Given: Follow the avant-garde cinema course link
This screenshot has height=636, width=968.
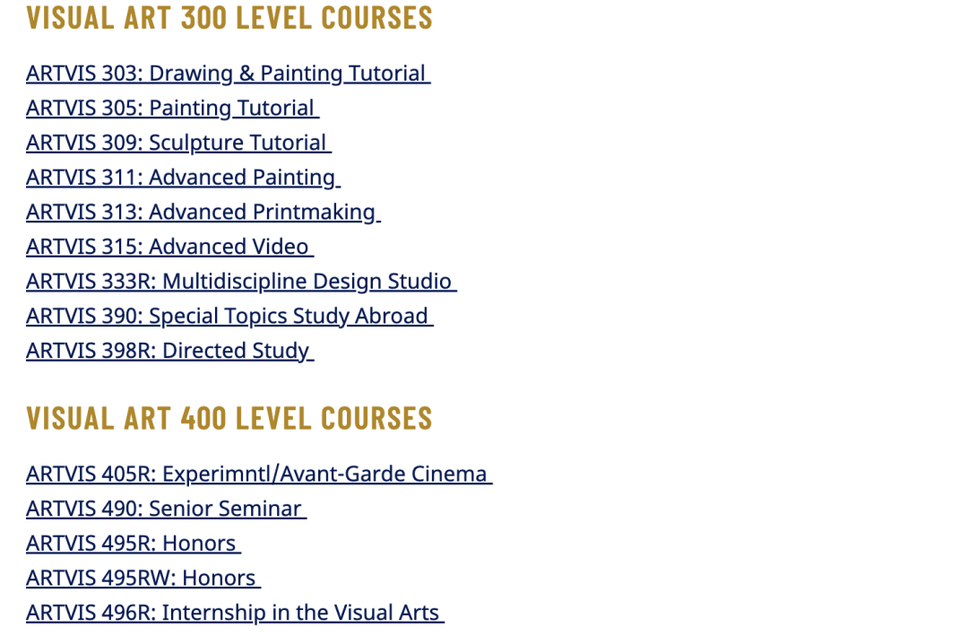Looking at the screenshot, I should tap(259, 475).
